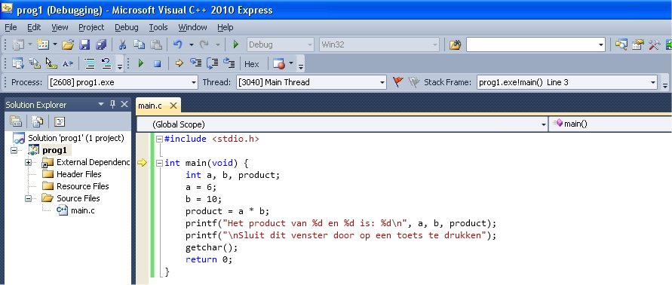Expand the External Dependencies folder
The image size is (672, 285).
click(29, 162)
